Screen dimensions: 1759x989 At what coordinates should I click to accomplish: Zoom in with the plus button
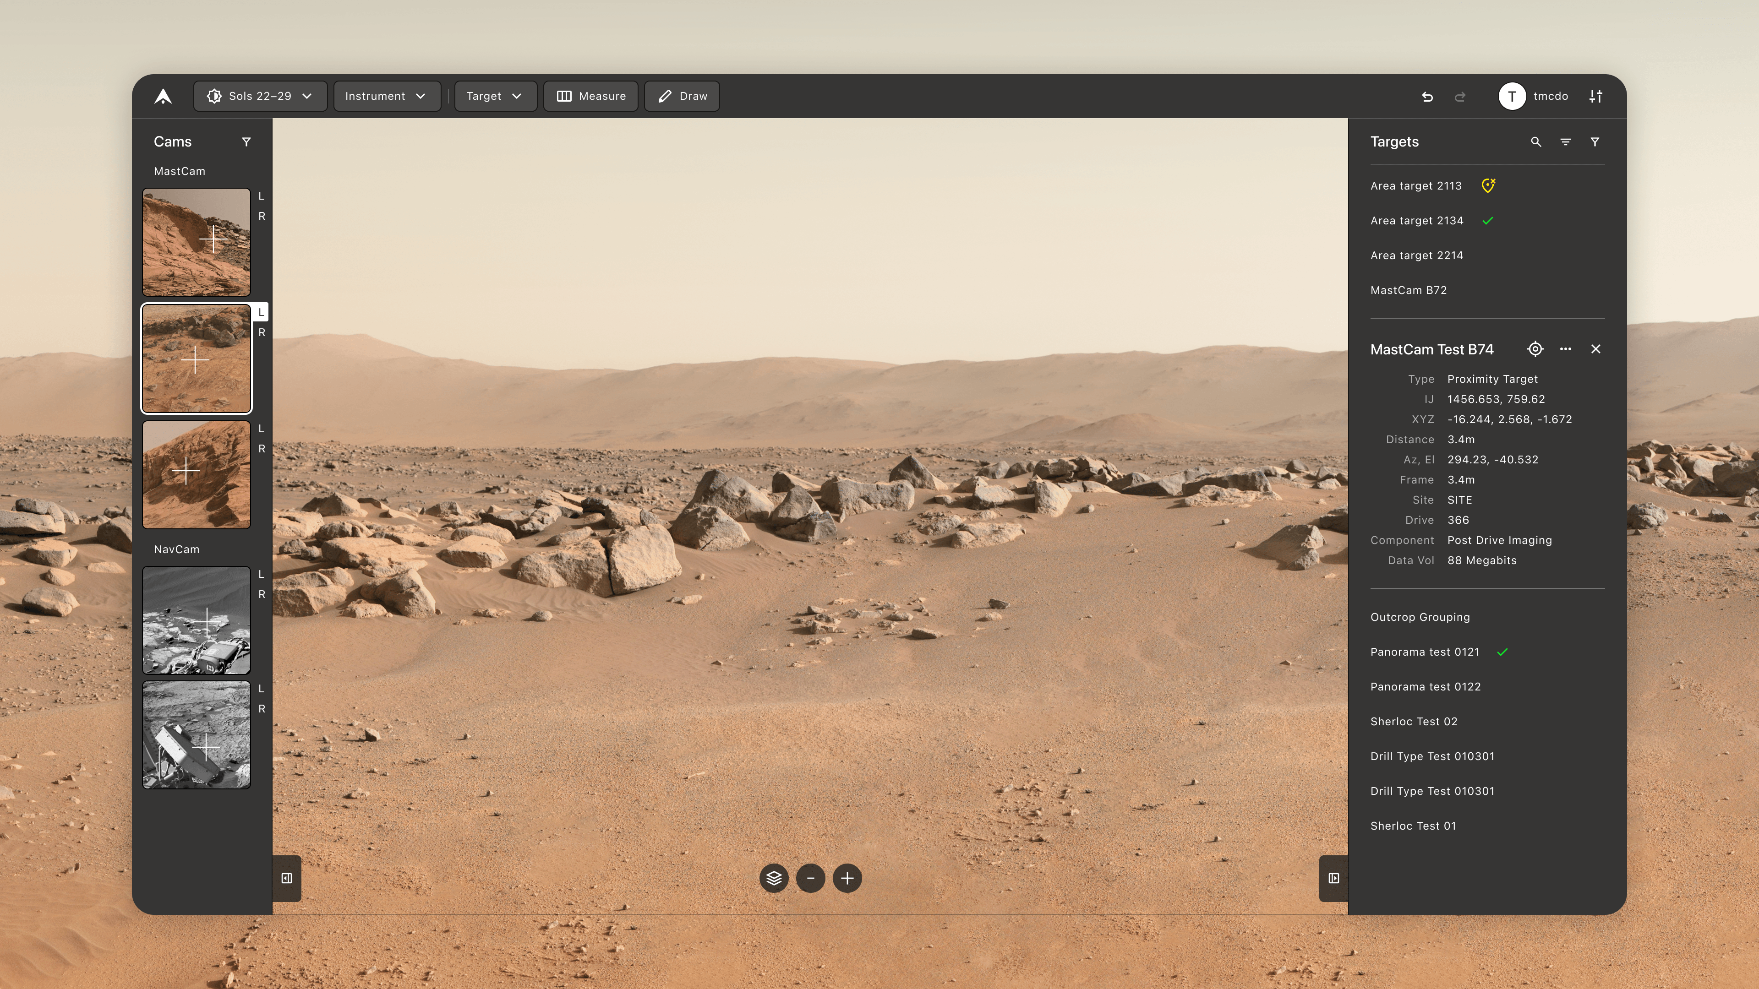(847, 879)
